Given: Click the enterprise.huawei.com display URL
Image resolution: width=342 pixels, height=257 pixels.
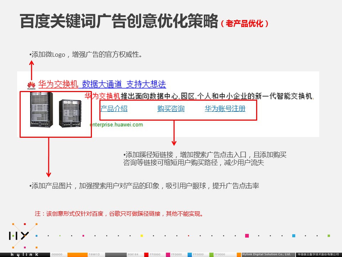Looking at the screenshot, I should 116,125.
